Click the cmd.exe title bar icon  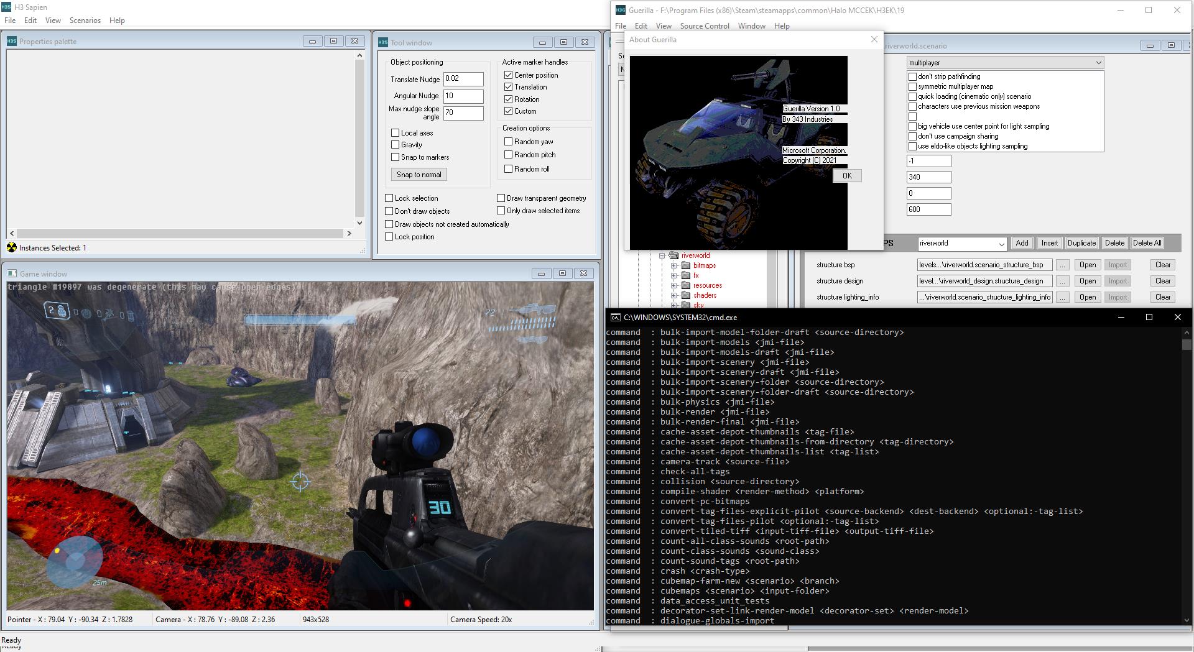[615, 317]
